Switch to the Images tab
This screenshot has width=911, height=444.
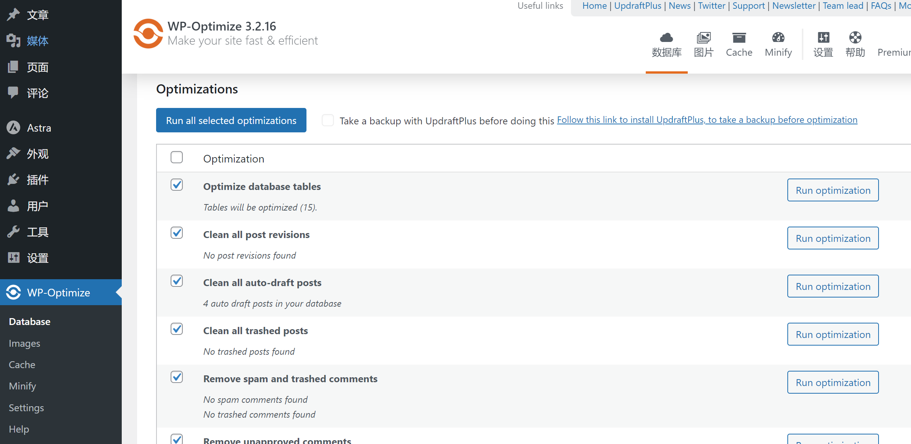point(704,44)
